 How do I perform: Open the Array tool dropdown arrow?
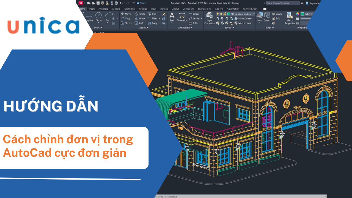(x=159, y=23)
